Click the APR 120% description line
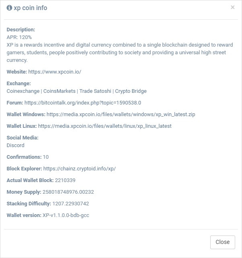The width and height of the screenshot is (242, 258). click(x=19, y=37)
